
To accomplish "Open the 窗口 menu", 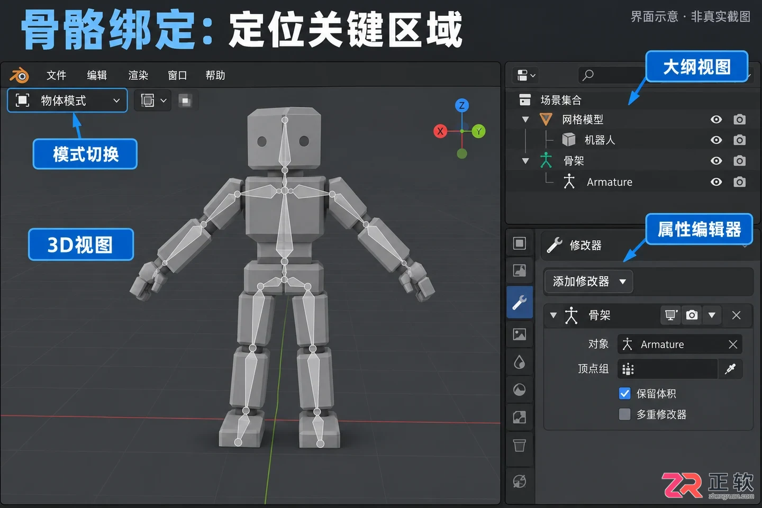I will coord(178,76).
